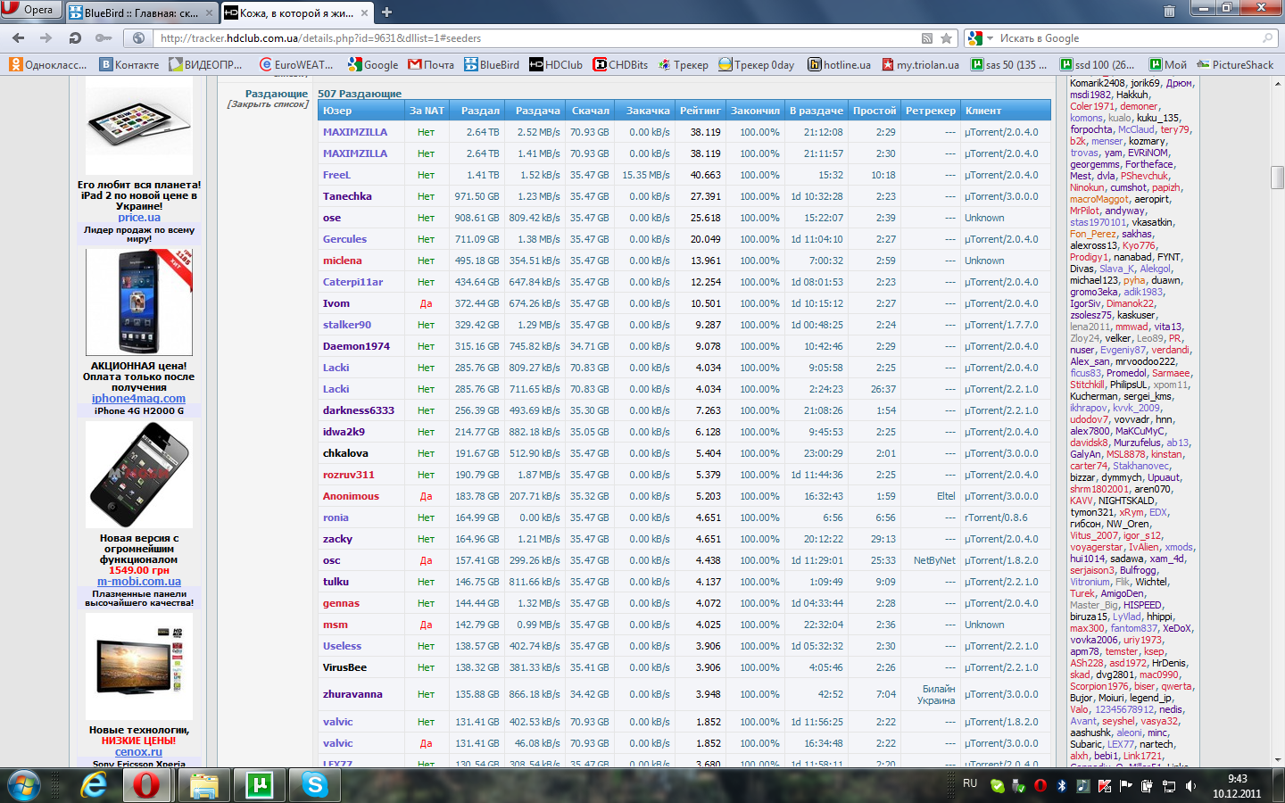Open the plasma TV ad image
This screenshot has width=1285, height=803.
[139, 666]
